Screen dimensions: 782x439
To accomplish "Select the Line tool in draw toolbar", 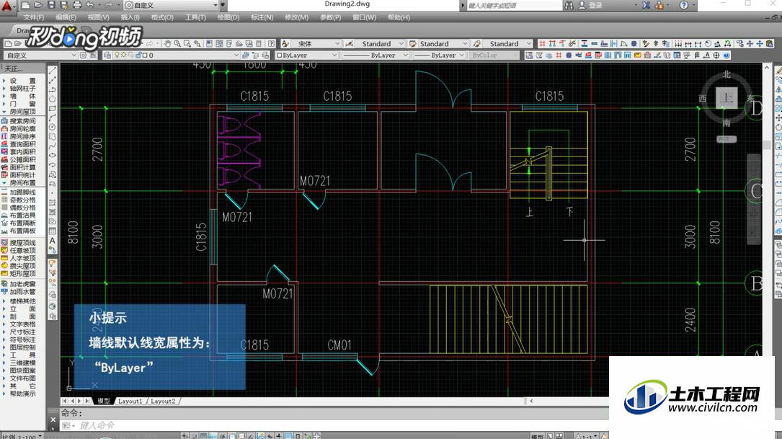I will pyautogui.click(x=53, y=71).
